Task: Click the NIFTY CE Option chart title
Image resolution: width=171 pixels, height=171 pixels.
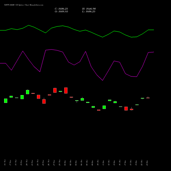Action: pos(24,5)
